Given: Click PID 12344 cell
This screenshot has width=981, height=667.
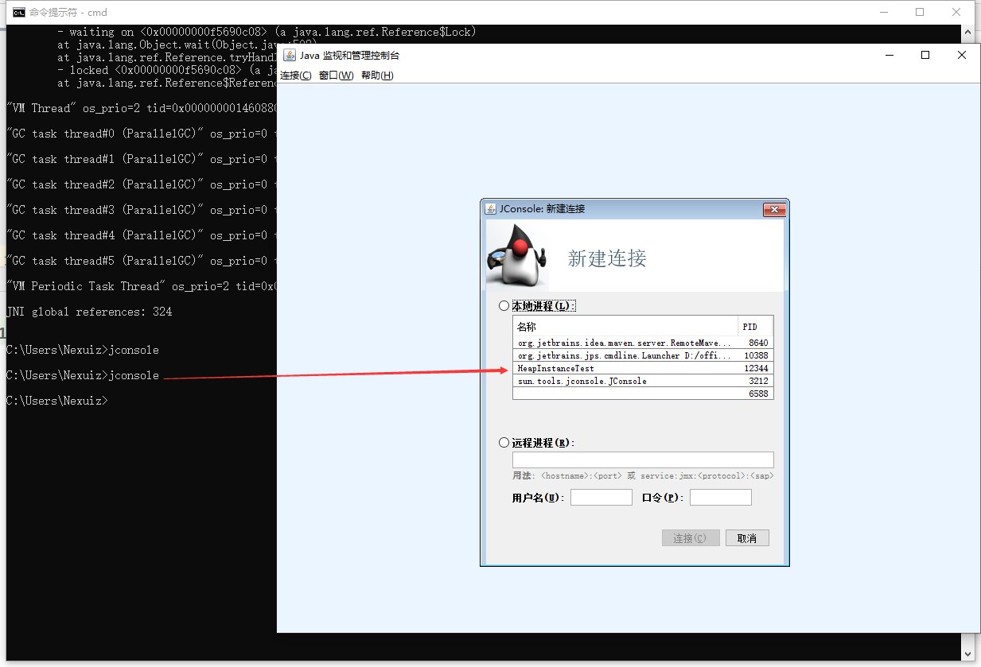Looking at the screenshot, I should [755, 369].
